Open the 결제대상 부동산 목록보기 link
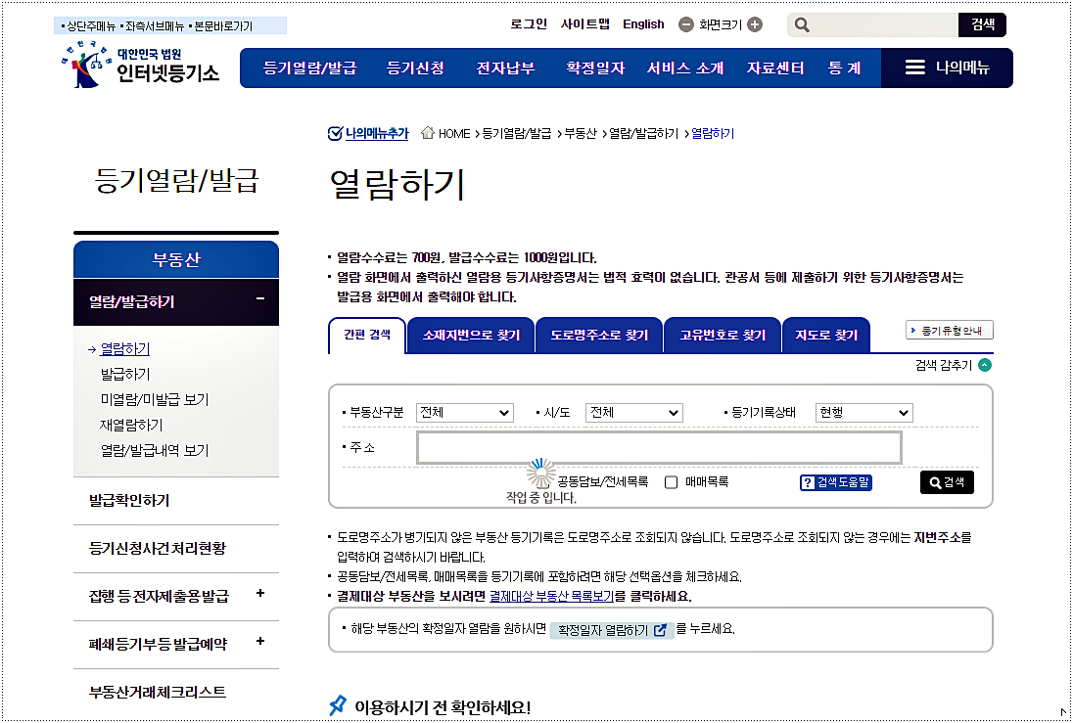 (551, 596)
